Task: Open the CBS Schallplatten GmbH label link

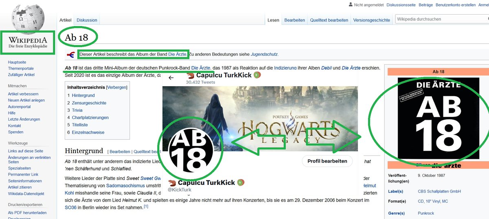Action: click(439, 191)
